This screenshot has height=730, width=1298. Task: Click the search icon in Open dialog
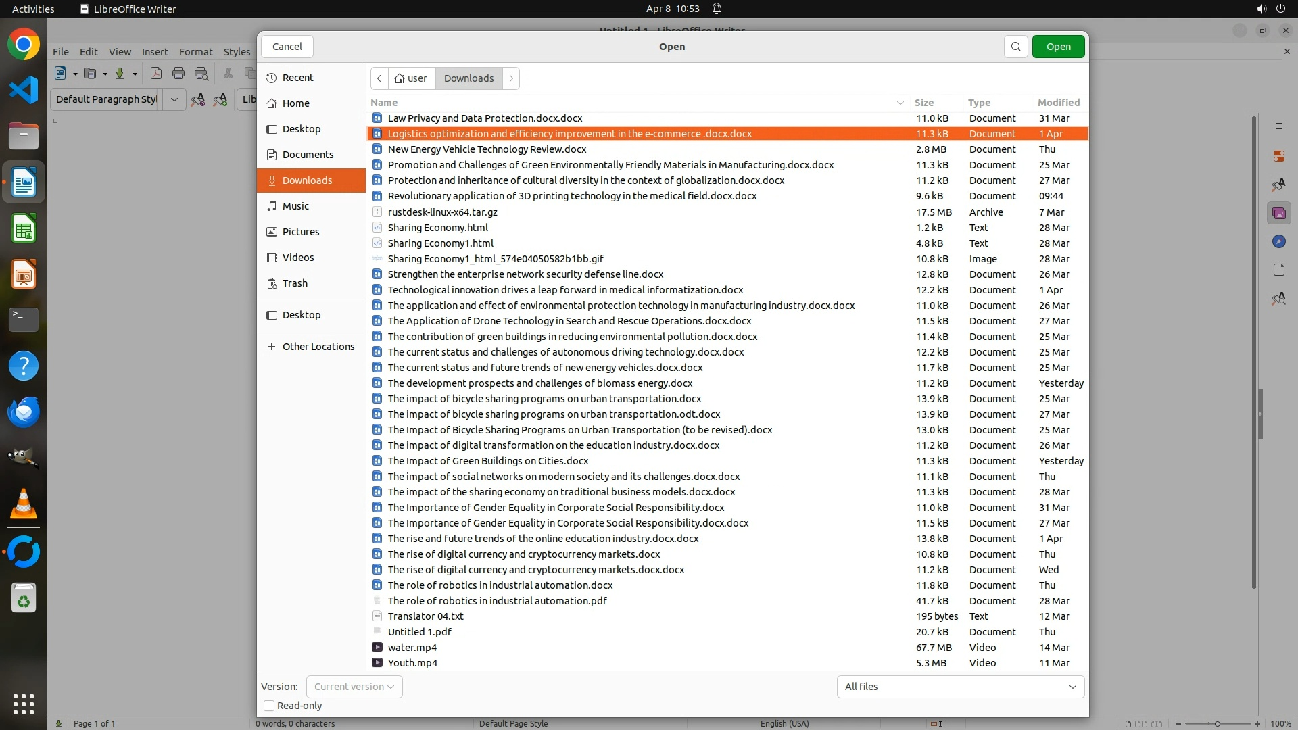coord(1015,47)
